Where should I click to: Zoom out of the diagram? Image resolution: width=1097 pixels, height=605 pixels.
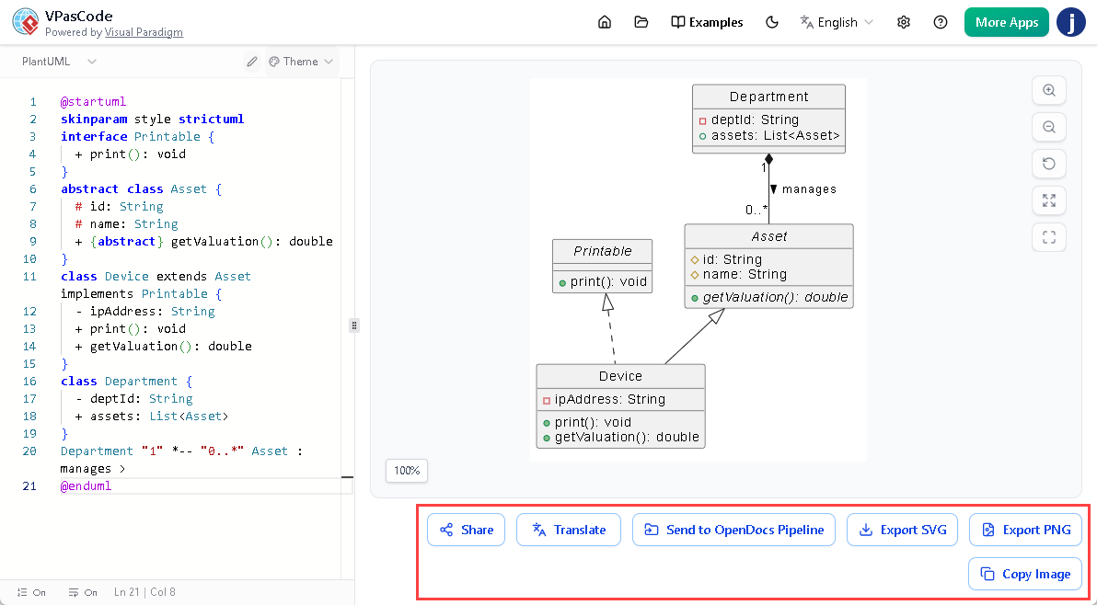coord(1049,127)
